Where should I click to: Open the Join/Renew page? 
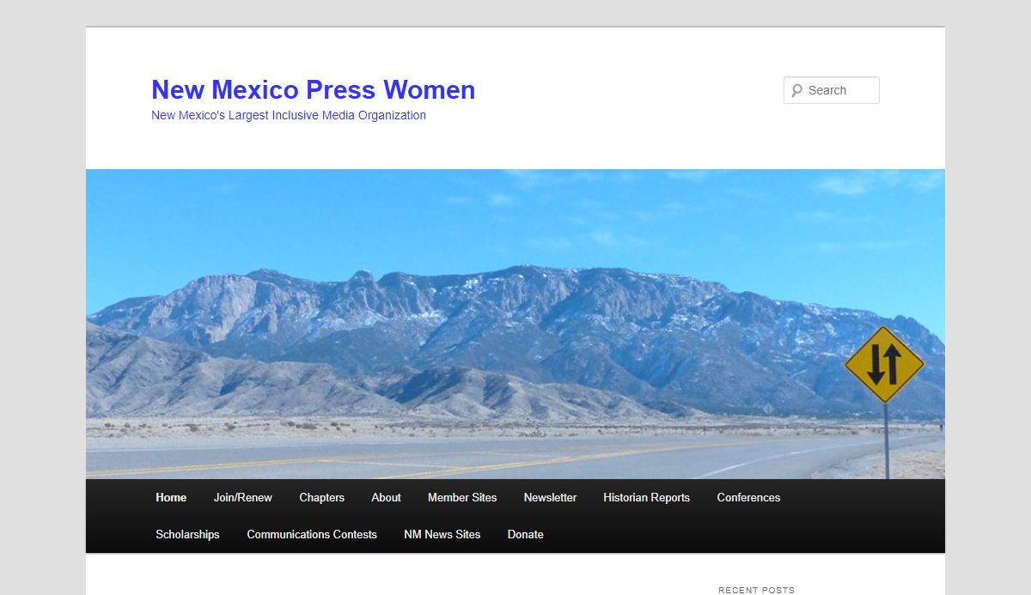pyautogui.click(x=242, y=497)
